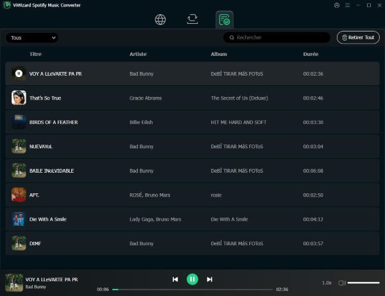
Task: Open the hamburger menu in title bar
Action: tap(347, 5)
